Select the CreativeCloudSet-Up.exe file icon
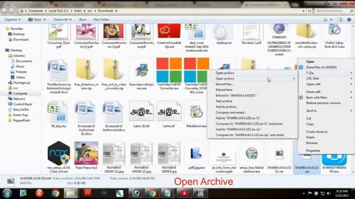This screenshot has width=355, height=199. pos(169,31)
